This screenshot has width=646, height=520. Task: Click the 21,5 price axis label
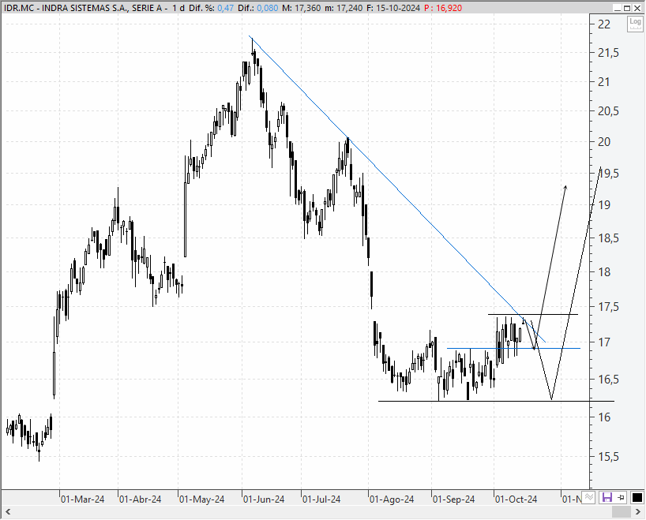(608, 53)
